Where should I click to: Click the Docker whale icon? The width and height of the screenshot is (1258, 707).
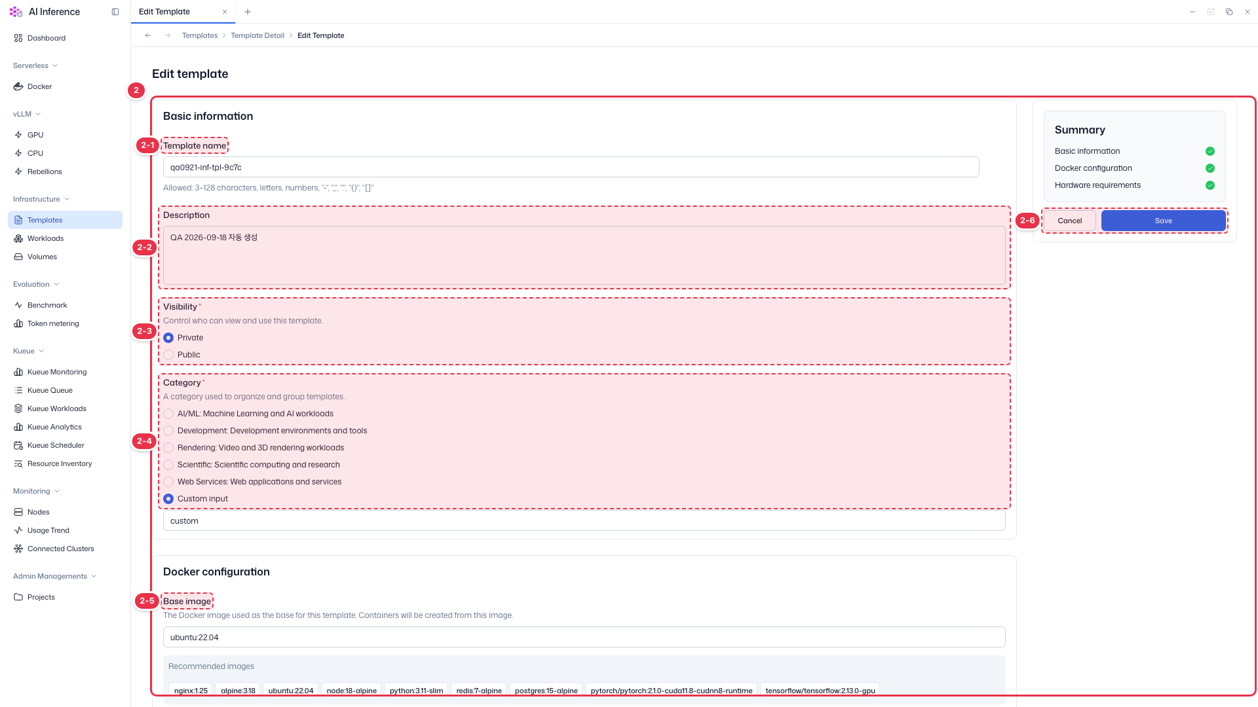tap(18, 86)
